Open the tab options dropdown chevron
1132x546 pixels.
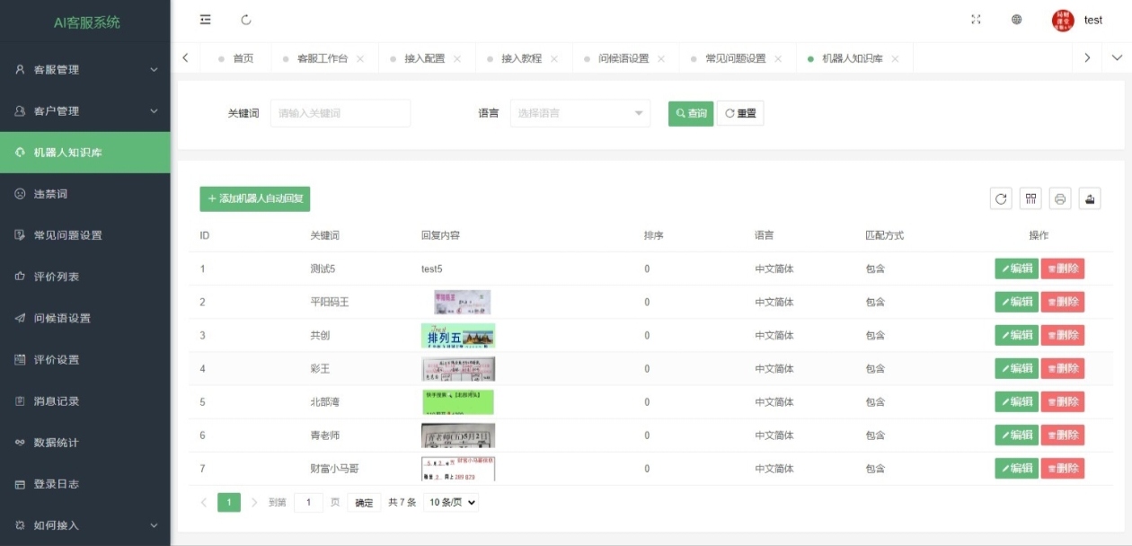pyautogui.click(x=1117, y=57)
